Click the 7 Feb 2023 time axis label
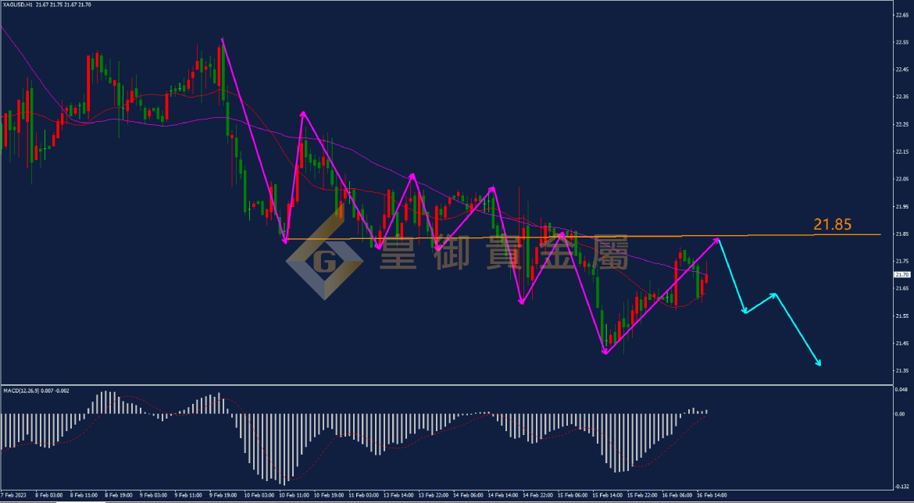Viewport: 914px width, 503px height. 13,495
